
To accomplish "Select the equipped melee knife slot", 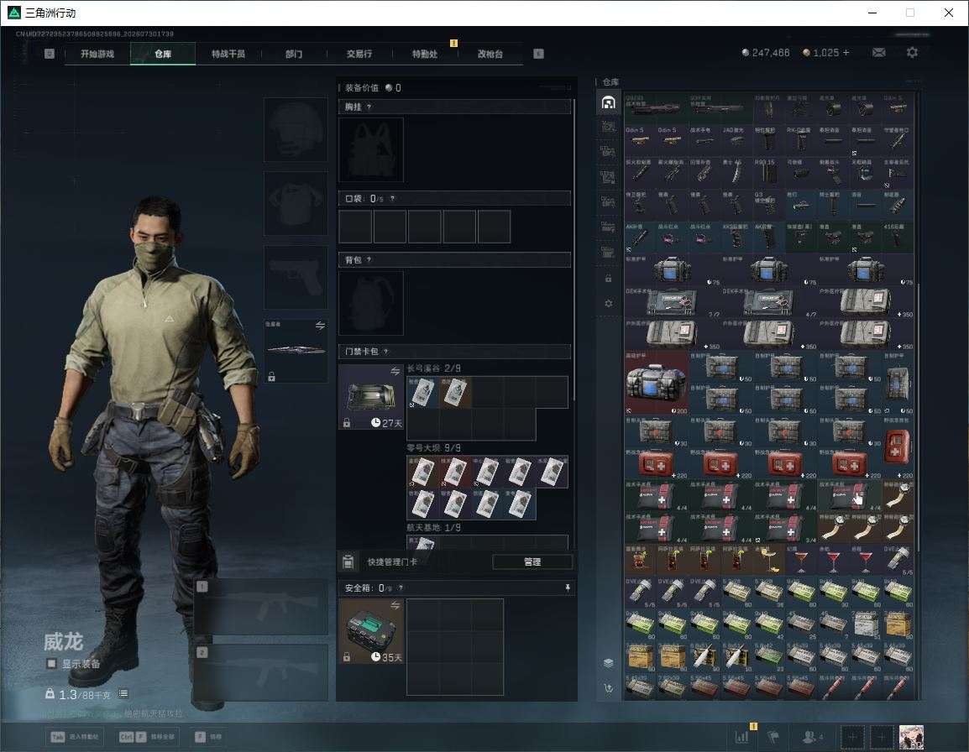I will (296, 350).
